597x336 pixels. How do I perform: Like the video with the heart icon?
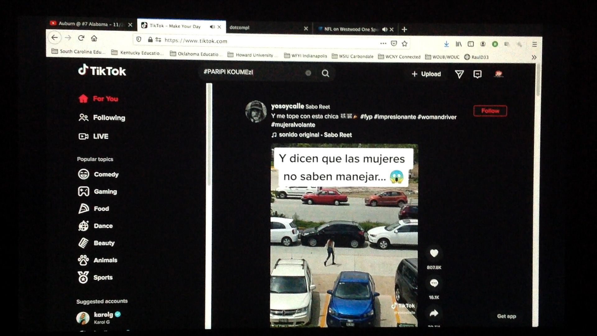click(434, 253)
